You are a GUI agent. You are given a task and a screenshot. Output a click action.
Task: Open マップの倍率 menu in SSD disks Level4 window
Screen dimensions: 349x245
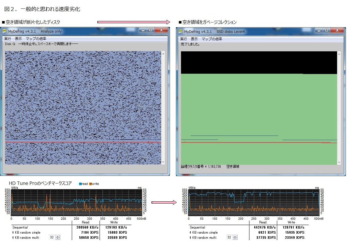[x=212, y=39]
